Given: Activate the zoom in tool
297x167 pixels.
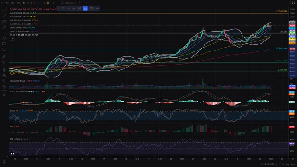Looking at the screenshot, I should [x=4, y=62].
